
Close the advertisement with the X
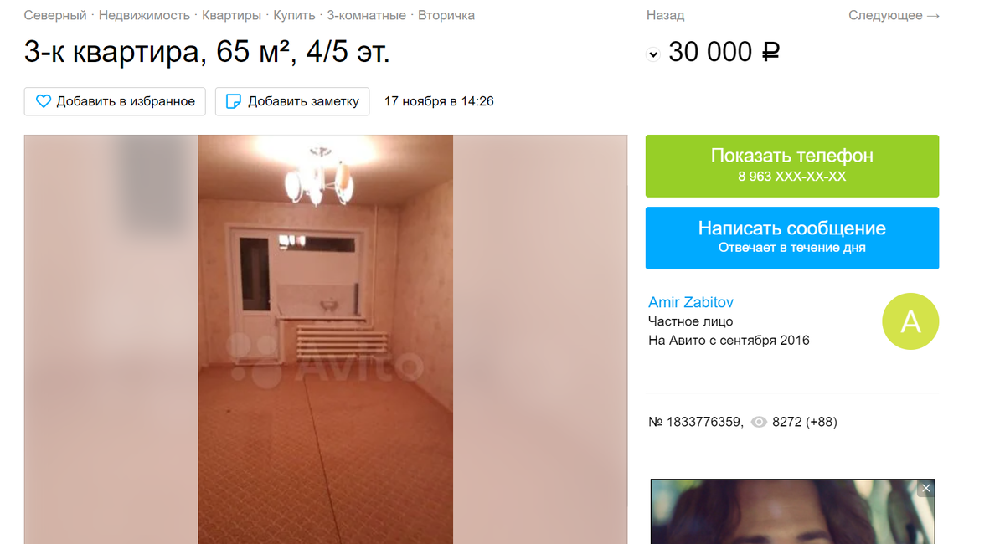926,488
